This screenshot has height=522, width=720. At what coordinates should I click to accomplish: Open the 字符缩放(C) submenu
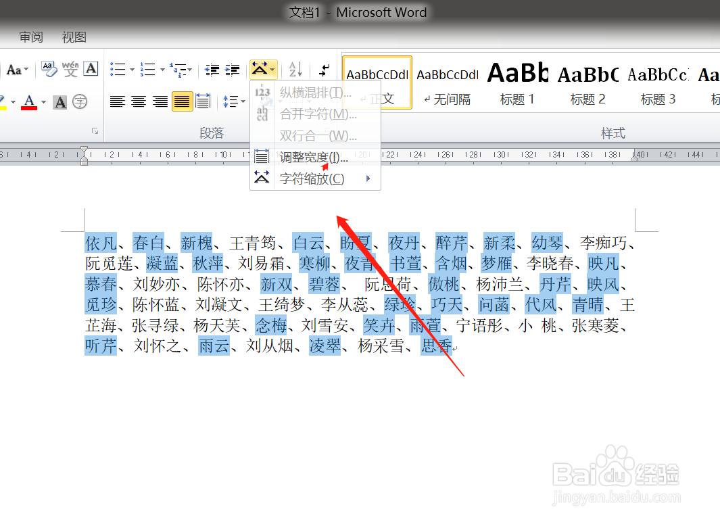coord(316,179)
